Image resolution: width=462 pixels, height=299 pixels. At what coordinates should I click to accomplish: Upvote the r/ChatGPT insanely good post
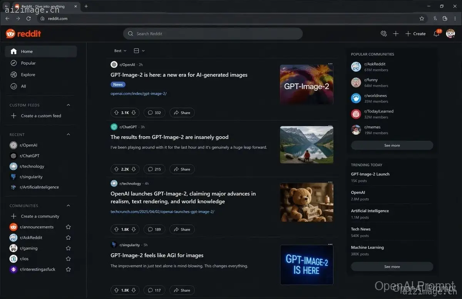click(116, 169)
